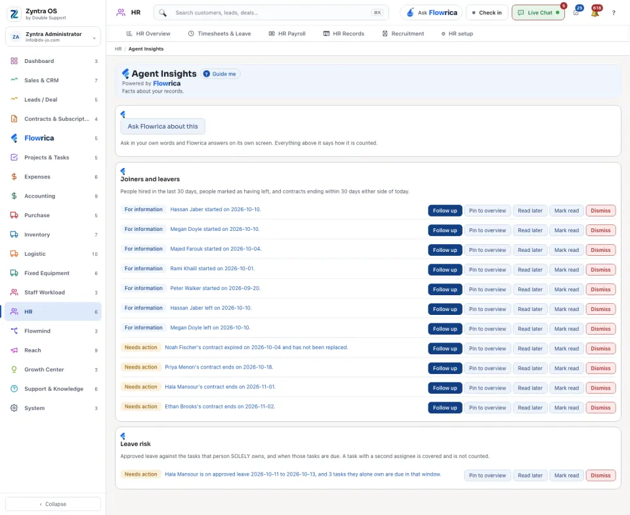The height and width of the screenshot is (515, 630).
Task: Click the Zyntra OS logo icon
Action: coord(14,14)
